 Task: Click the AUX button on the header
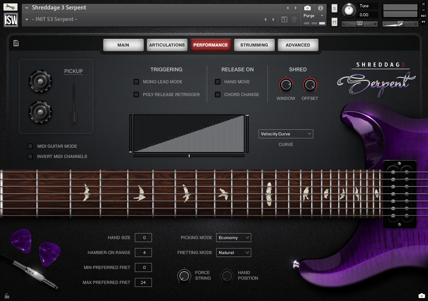(x=423, y=16)
